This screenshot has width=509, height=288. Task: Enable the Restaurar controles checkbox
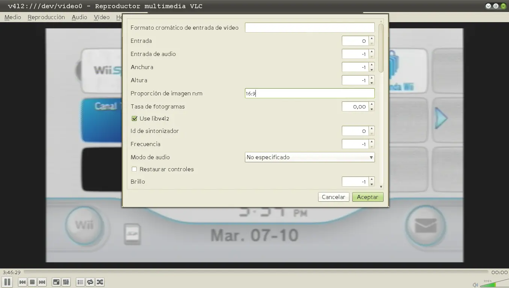click(134, 169)
